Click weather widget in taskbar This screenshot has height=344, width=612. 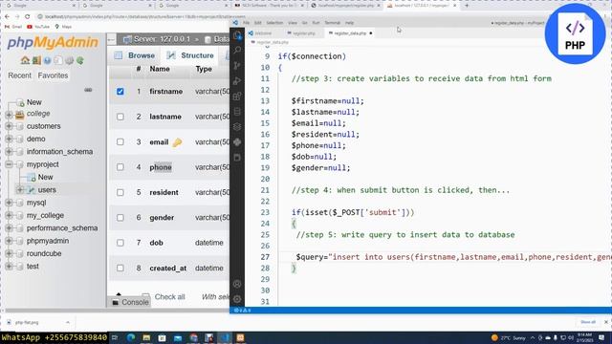(x=508, y=337)
